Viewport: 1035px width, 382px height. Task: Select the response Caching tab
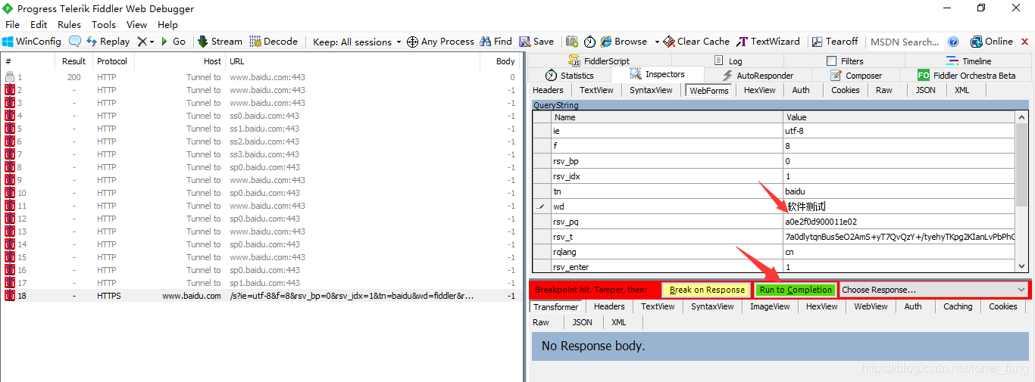957,306
